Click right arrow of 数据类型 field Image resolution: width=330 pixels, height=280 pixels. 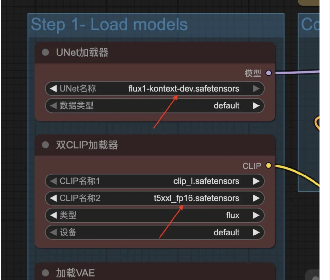256,105
